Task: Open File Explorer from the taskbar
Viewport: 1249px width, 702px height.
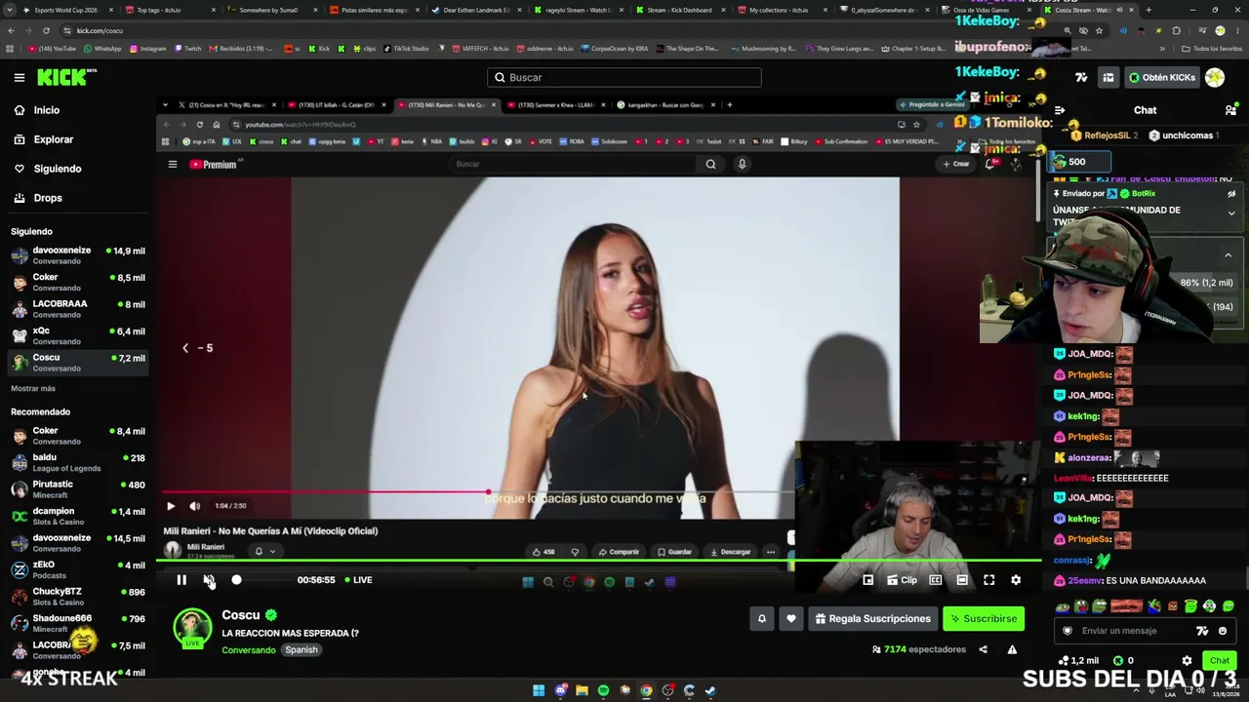Action: coord(582,691)
